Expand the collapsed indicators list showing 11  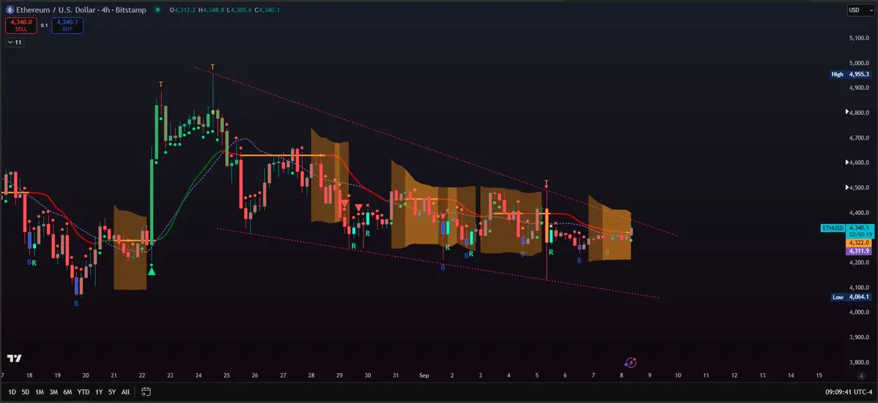pos(15,42)
